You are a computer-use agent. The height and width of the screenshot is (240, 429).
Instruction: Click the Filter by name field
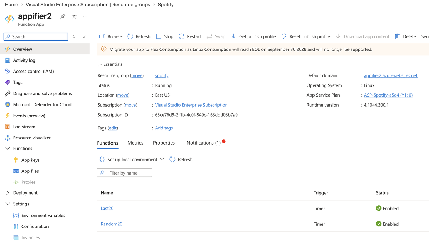click(x=124, y=173)
